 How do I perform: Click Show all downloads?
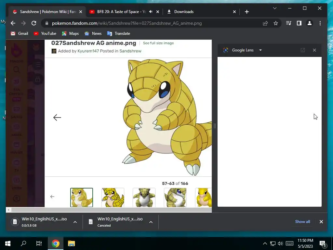[302, 221]
